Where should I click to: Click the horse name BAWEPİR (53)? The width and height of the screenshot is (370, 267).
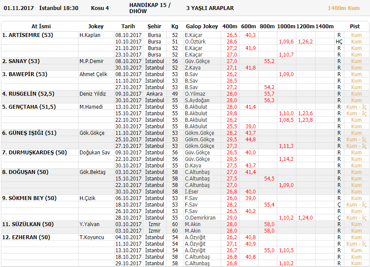tap(25, 74)
